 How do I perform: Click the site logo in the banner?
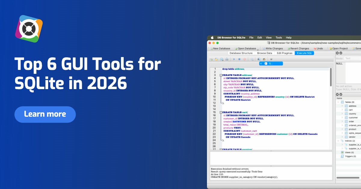pyautogui.click(x=29, y=29)
